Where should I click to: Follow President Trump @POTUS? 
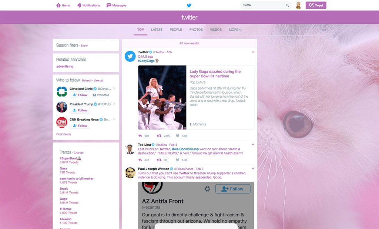pyautogui.click(x=80, y=110)
